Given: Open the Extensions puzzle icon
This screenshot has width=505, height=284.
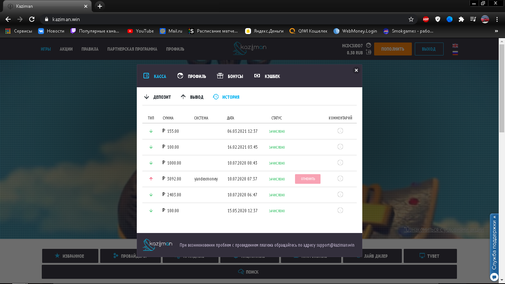Looking at the screenshot, I should (461, 19).
